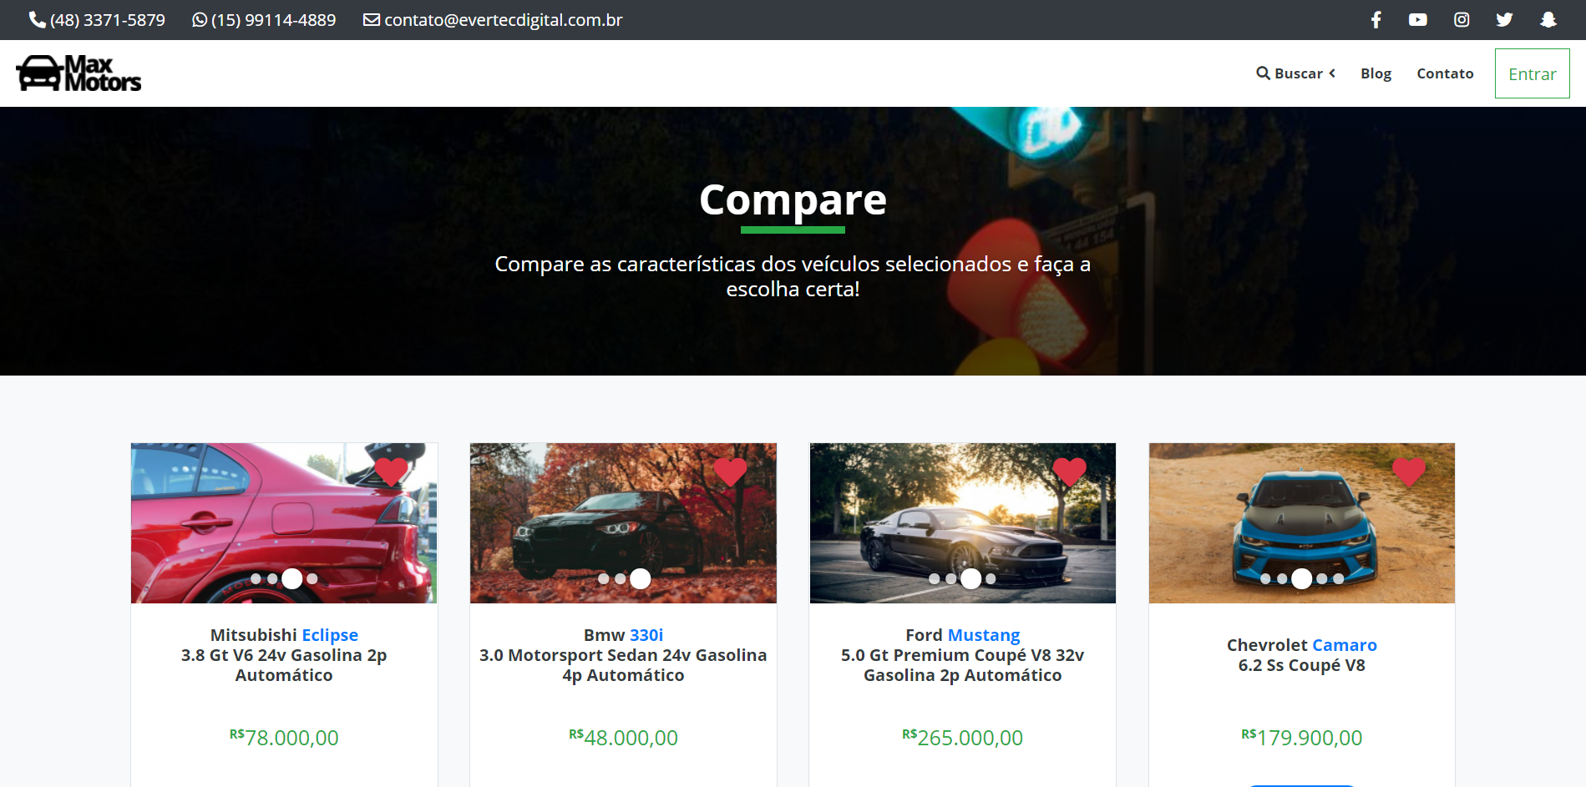Select last carousel dot on Mitsubishi Eclipse image

[312, 578]
